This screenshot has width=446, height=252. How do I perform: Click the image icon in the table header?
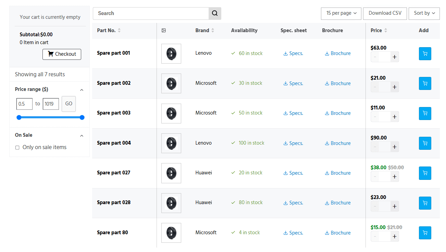164,30
